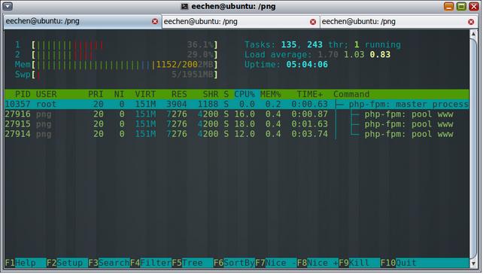This screenshot has height=274, width=483.
Task: Open F6 SortBy menu
Action: pyautogui.click(x=234, y=263)
